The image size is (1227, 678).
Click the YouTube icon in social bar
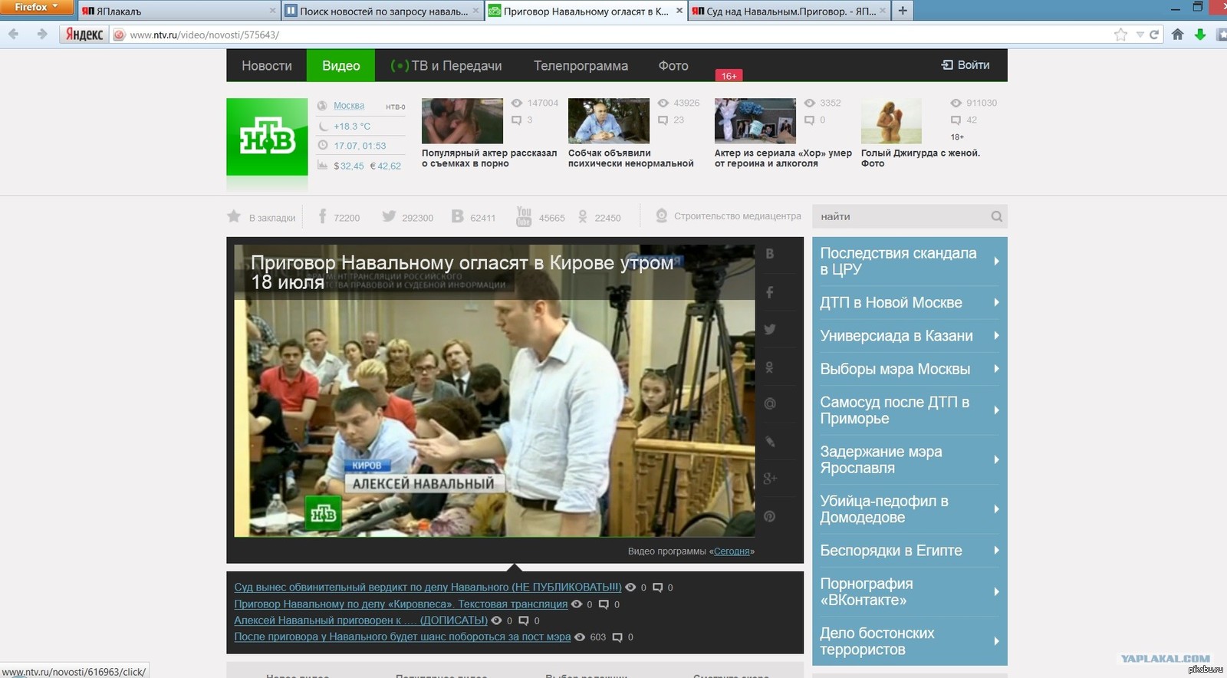point(524,217)
